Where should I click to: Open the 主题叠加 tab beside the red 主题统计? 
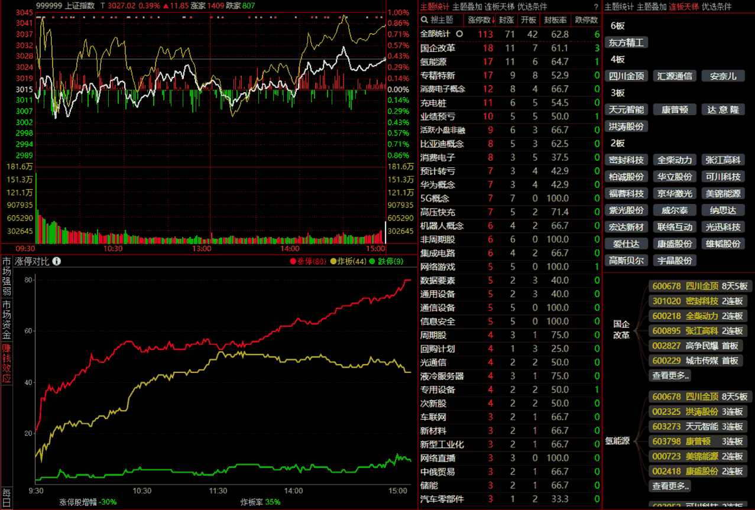pos(467,7)
